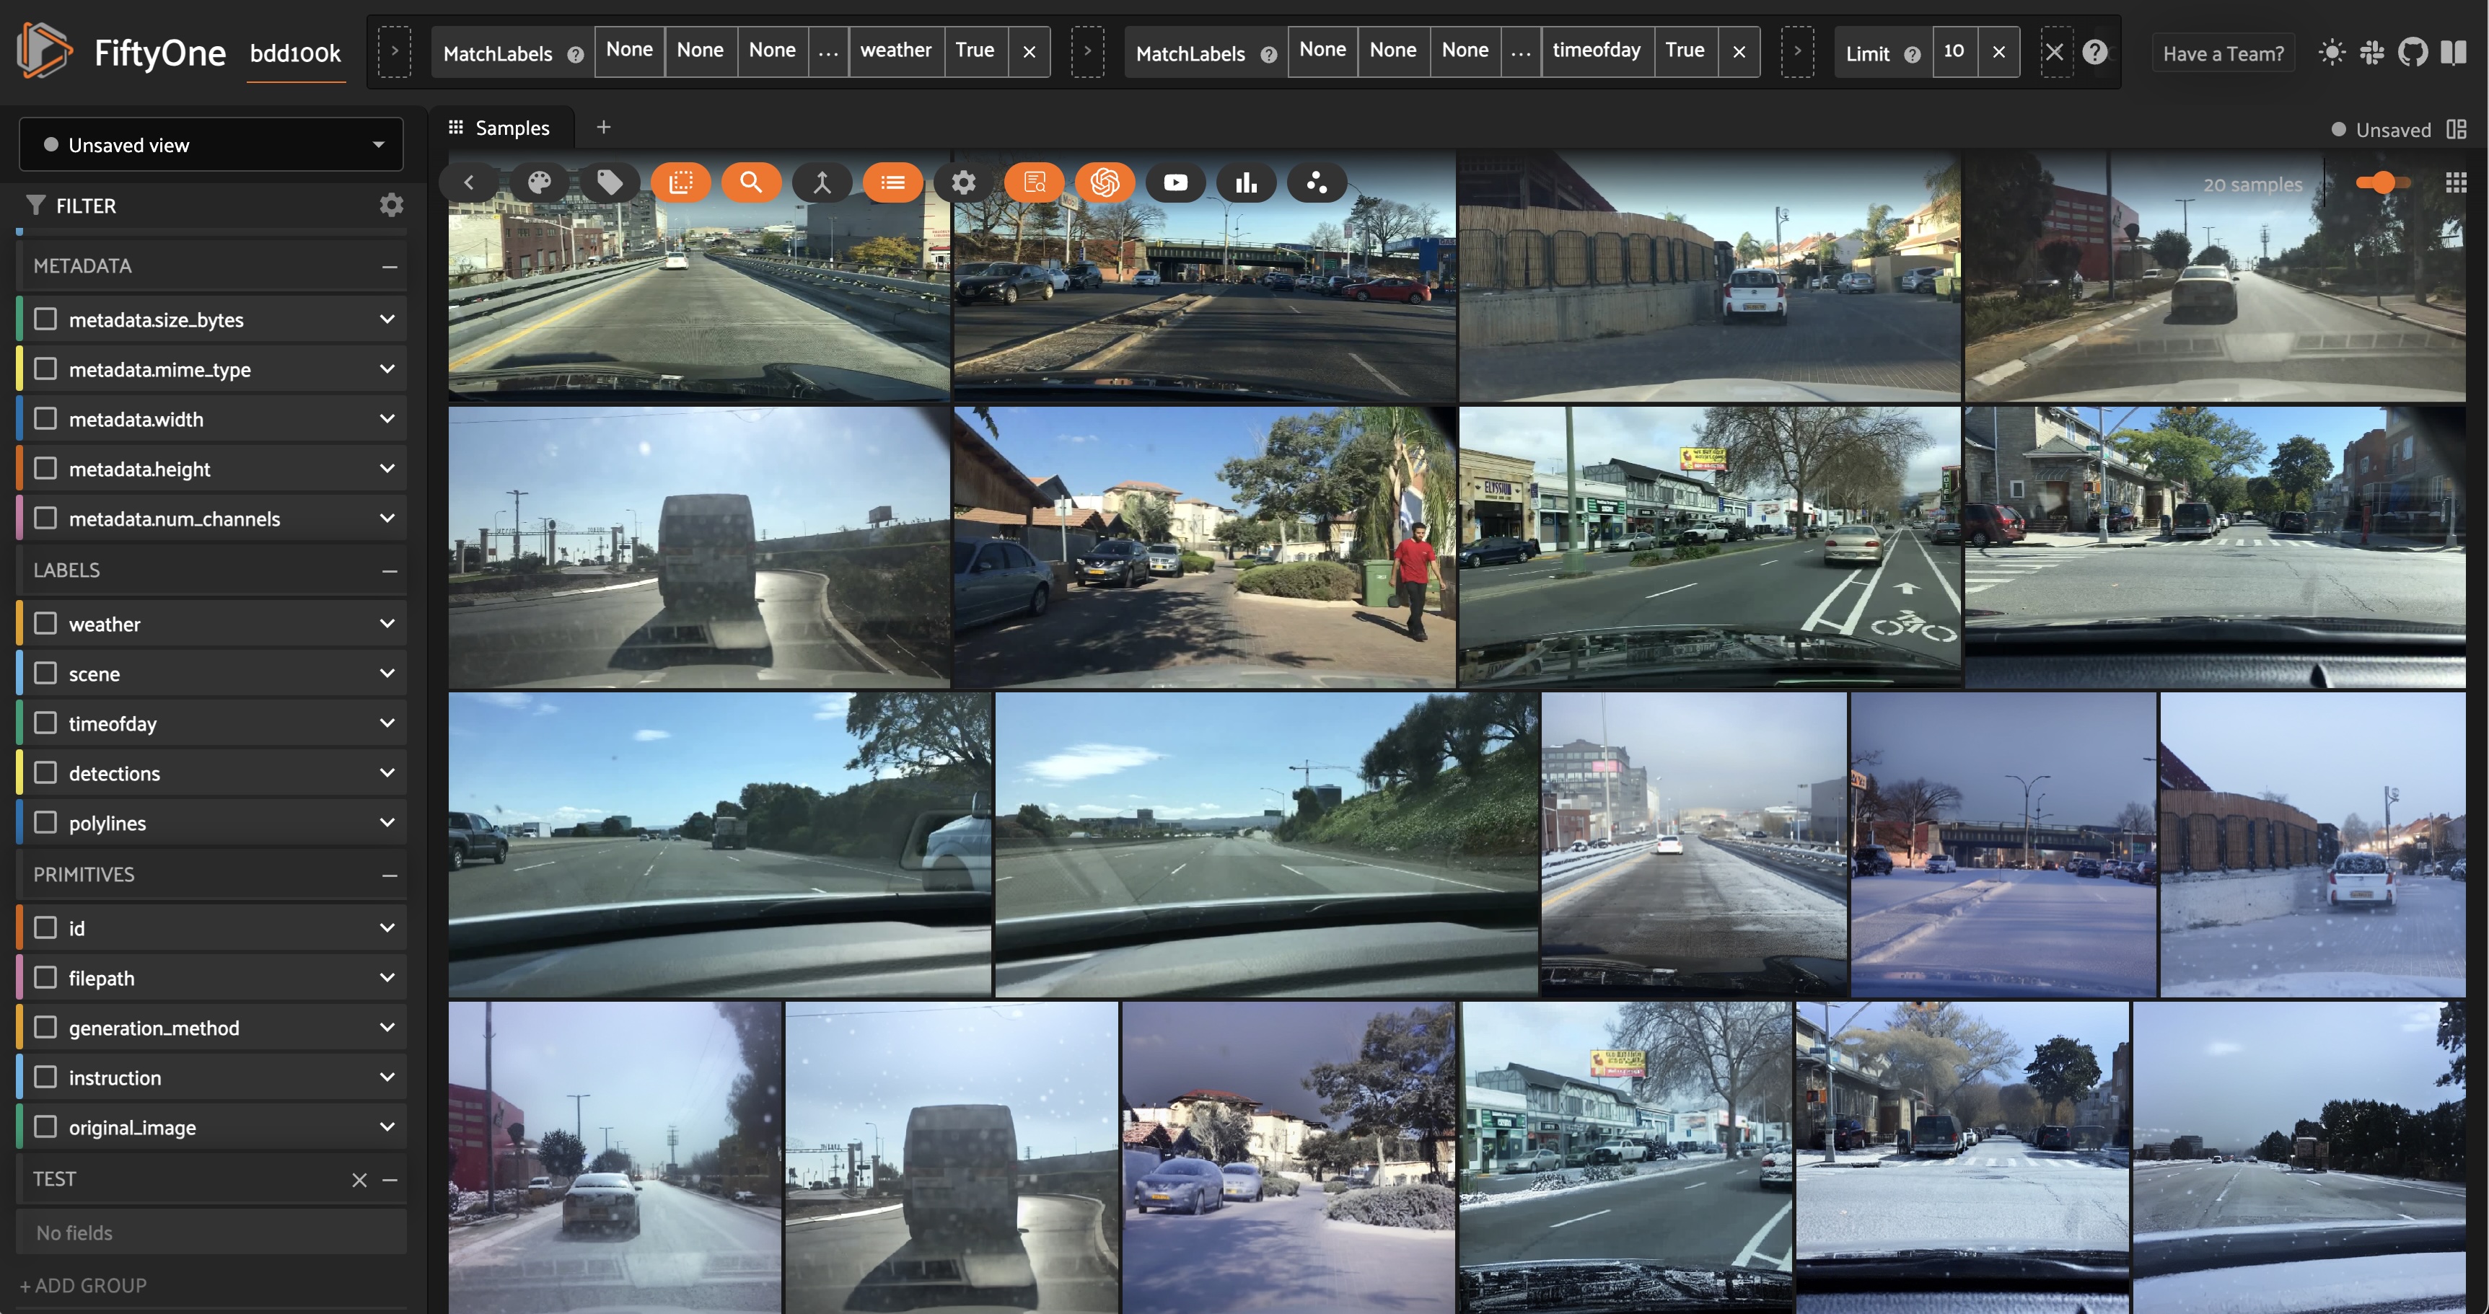Expand the id field filter arrow

387,927
